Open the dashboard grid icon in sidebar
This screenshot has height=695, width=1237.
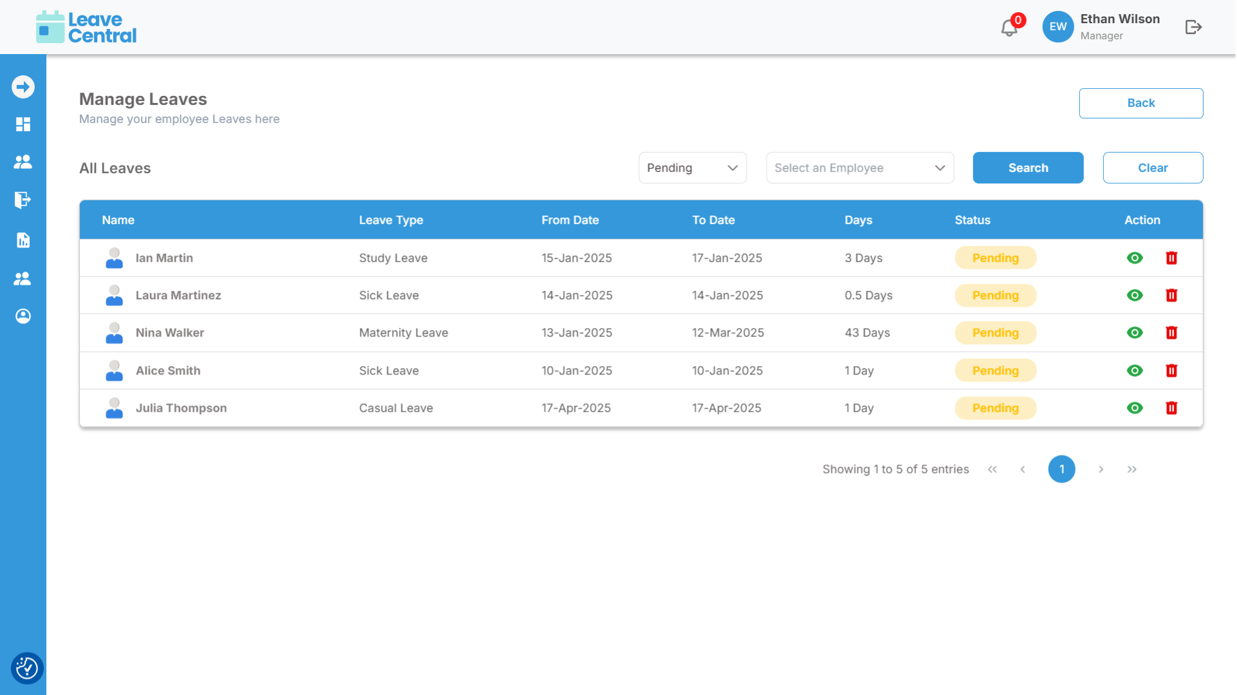(23, 124)
